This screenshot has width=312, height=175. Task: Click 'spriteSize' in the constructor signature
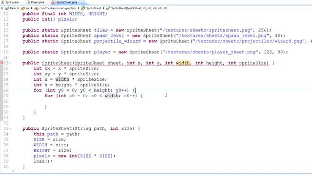point(253,63)
